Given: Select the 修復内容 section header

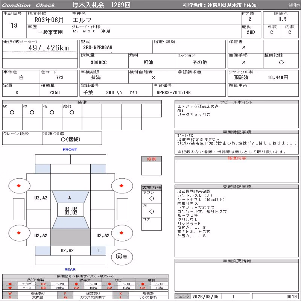Looking at the screenshot, I should pyautogui.click(x=237, y=158).
